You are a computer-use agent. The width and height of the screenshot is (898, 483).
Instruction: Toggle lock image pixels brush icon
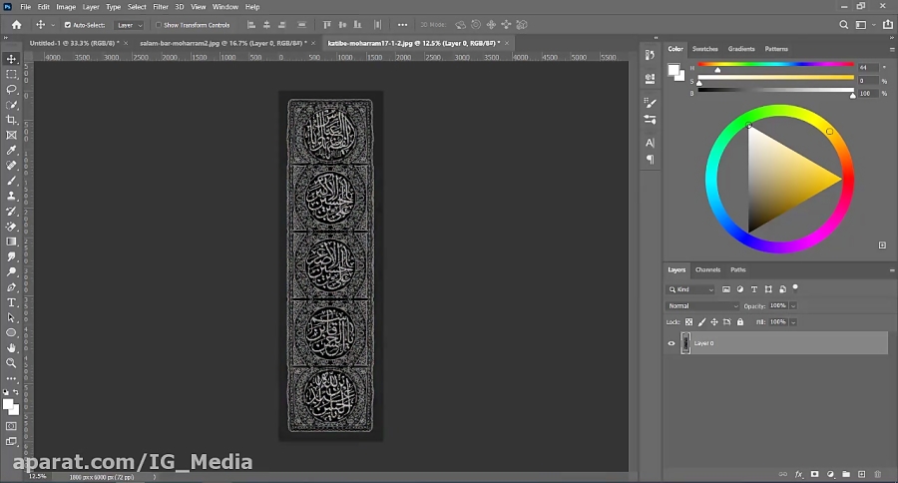click(x=702, y=322)
